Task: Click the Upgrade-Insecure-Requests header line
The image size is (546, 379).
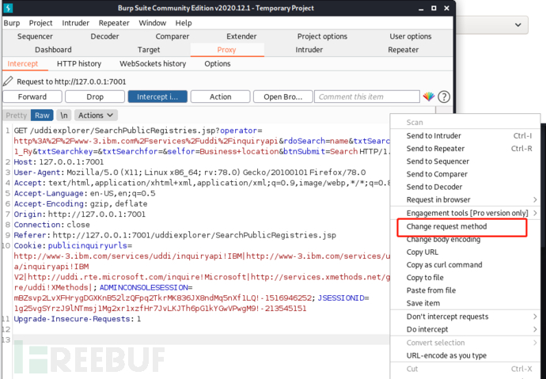Action: (78, 319)
